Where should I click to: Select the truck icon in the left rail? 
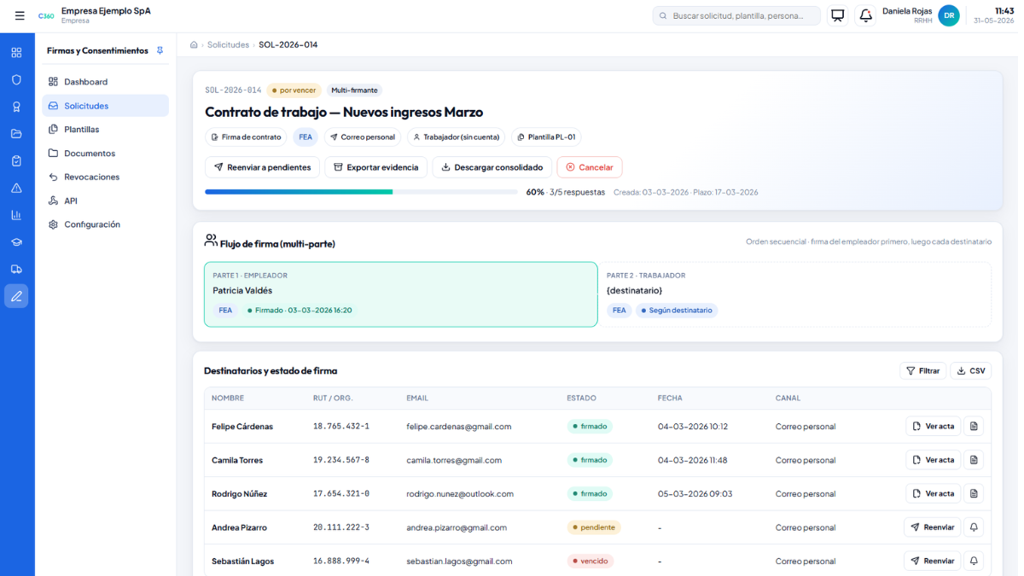16,269
